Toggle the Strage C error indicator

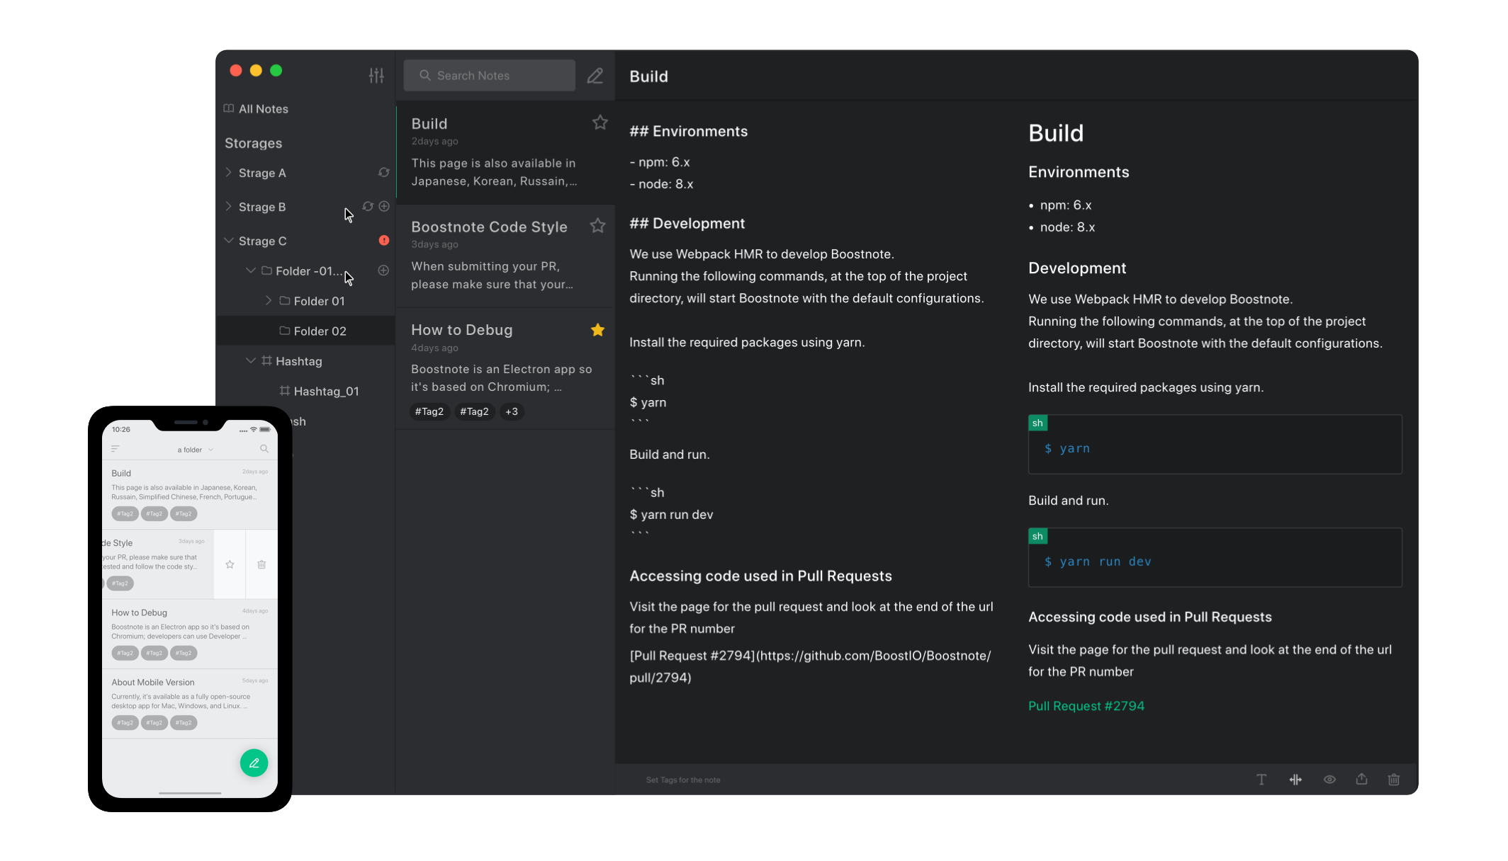(x=383, y=240)
